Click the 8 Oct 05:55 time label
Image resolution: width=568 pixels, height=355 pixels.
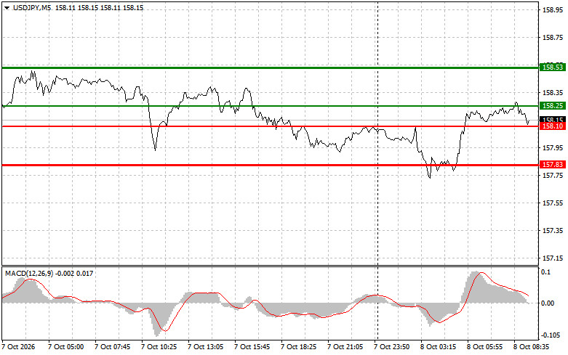484,347
